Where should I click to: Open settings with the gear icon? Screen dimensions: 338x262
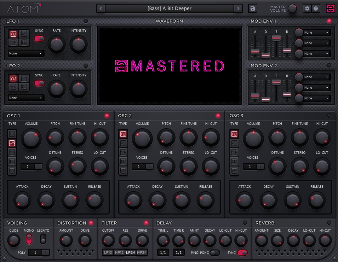point(307,8)
